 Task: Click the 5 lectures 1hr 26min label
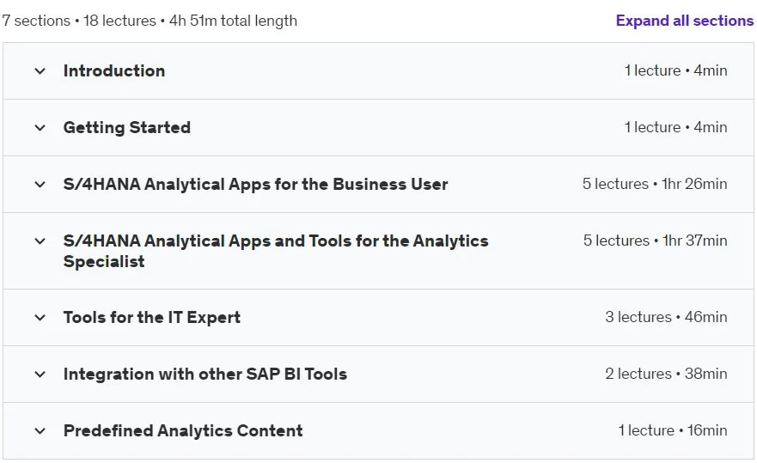point(654,184)
